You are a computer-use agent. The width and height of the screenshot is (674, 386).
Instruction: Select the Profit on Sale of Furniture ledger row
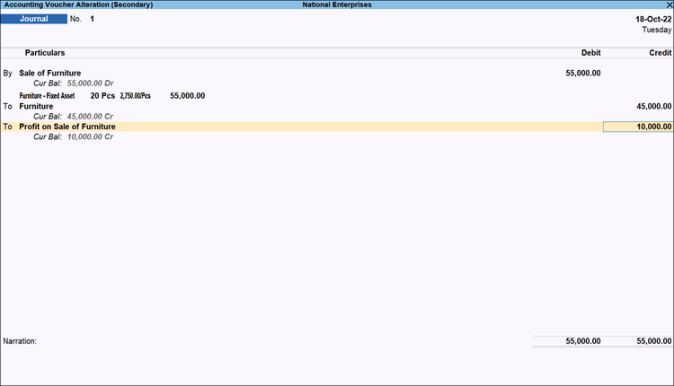pos(67,127)
